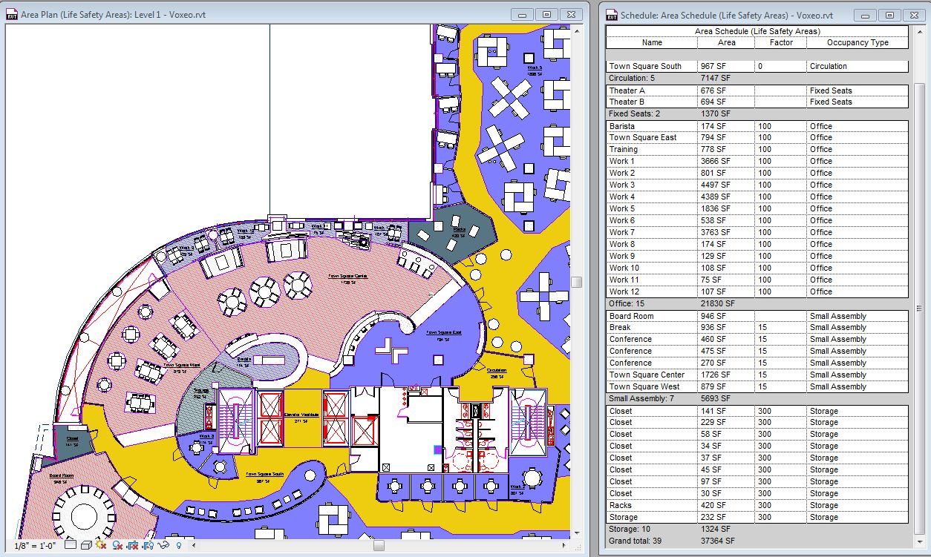
Task: Click the Office: 15 subtotal row
Action: click(x=757, y=303)
